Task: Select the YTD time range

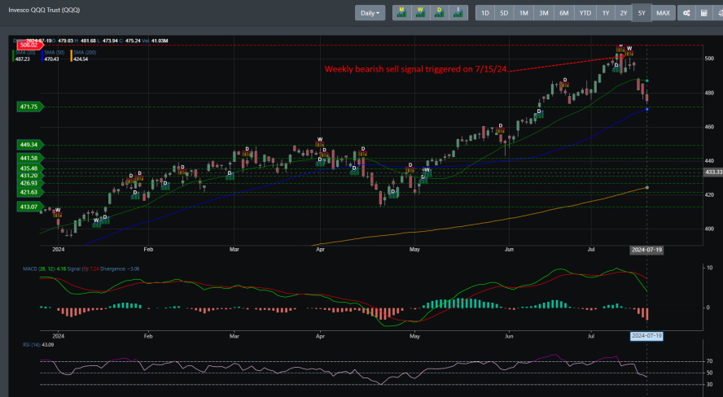Action: coord(585,13)
